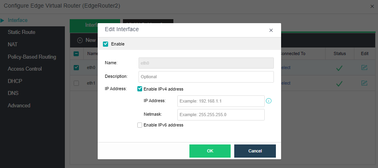Select the eth1 row checkbox

point(76,83)
